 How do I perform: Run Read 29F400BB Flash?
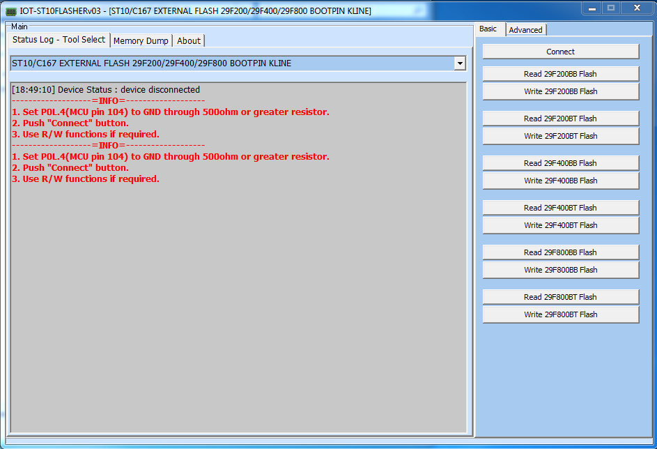pos(560,163)
